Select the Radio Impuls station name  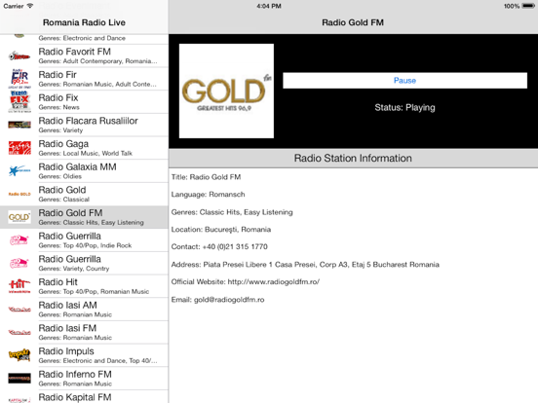click(66, 351)
